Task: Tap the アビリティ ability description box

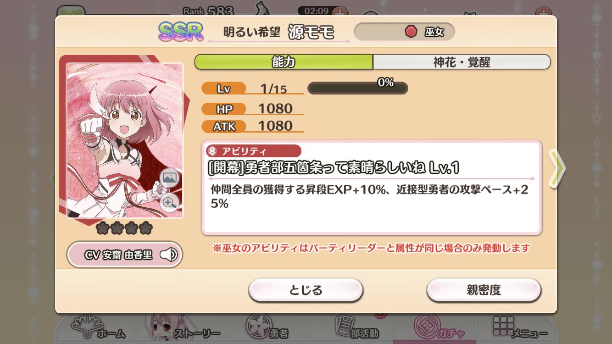Action: tap(372, 188)
